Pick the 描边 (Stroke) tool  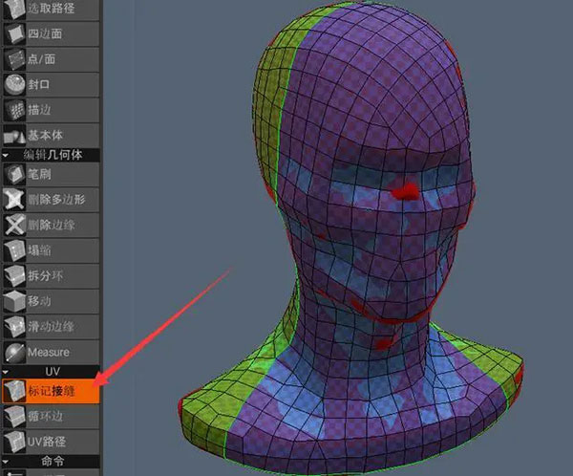click(x=50, y=110)
